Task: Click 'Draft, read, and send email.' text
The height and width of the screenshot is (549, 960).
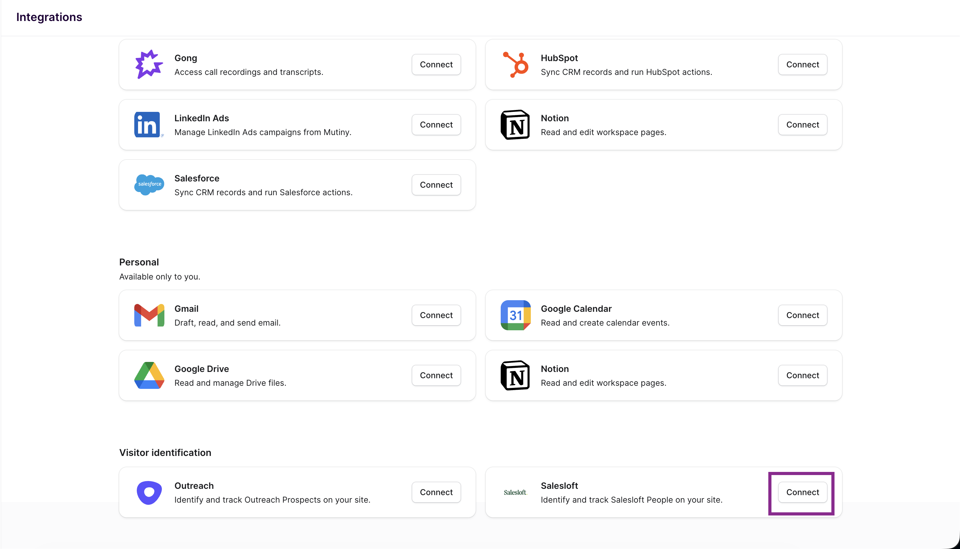Action: pos(227,323)
